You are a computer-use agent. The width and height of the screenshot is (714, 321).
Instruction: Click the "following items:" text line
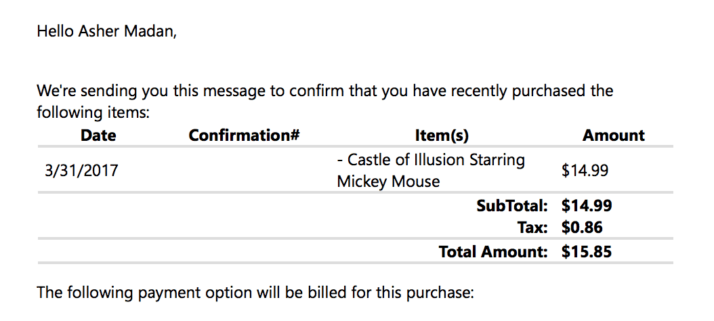pos(93,112)
